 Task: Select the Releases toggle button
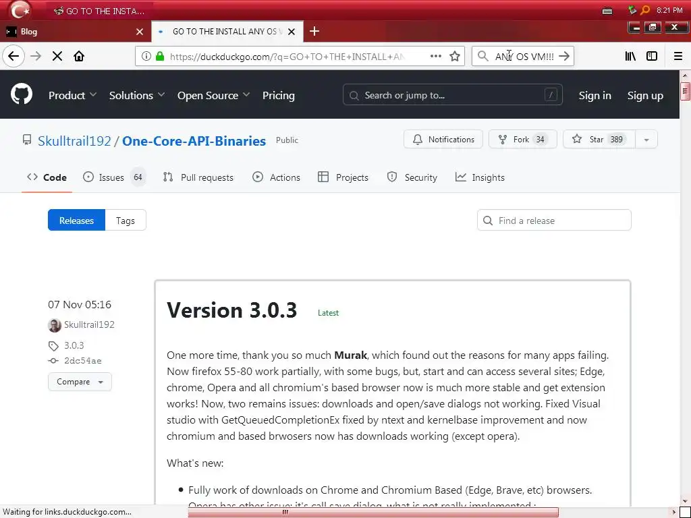77,221
